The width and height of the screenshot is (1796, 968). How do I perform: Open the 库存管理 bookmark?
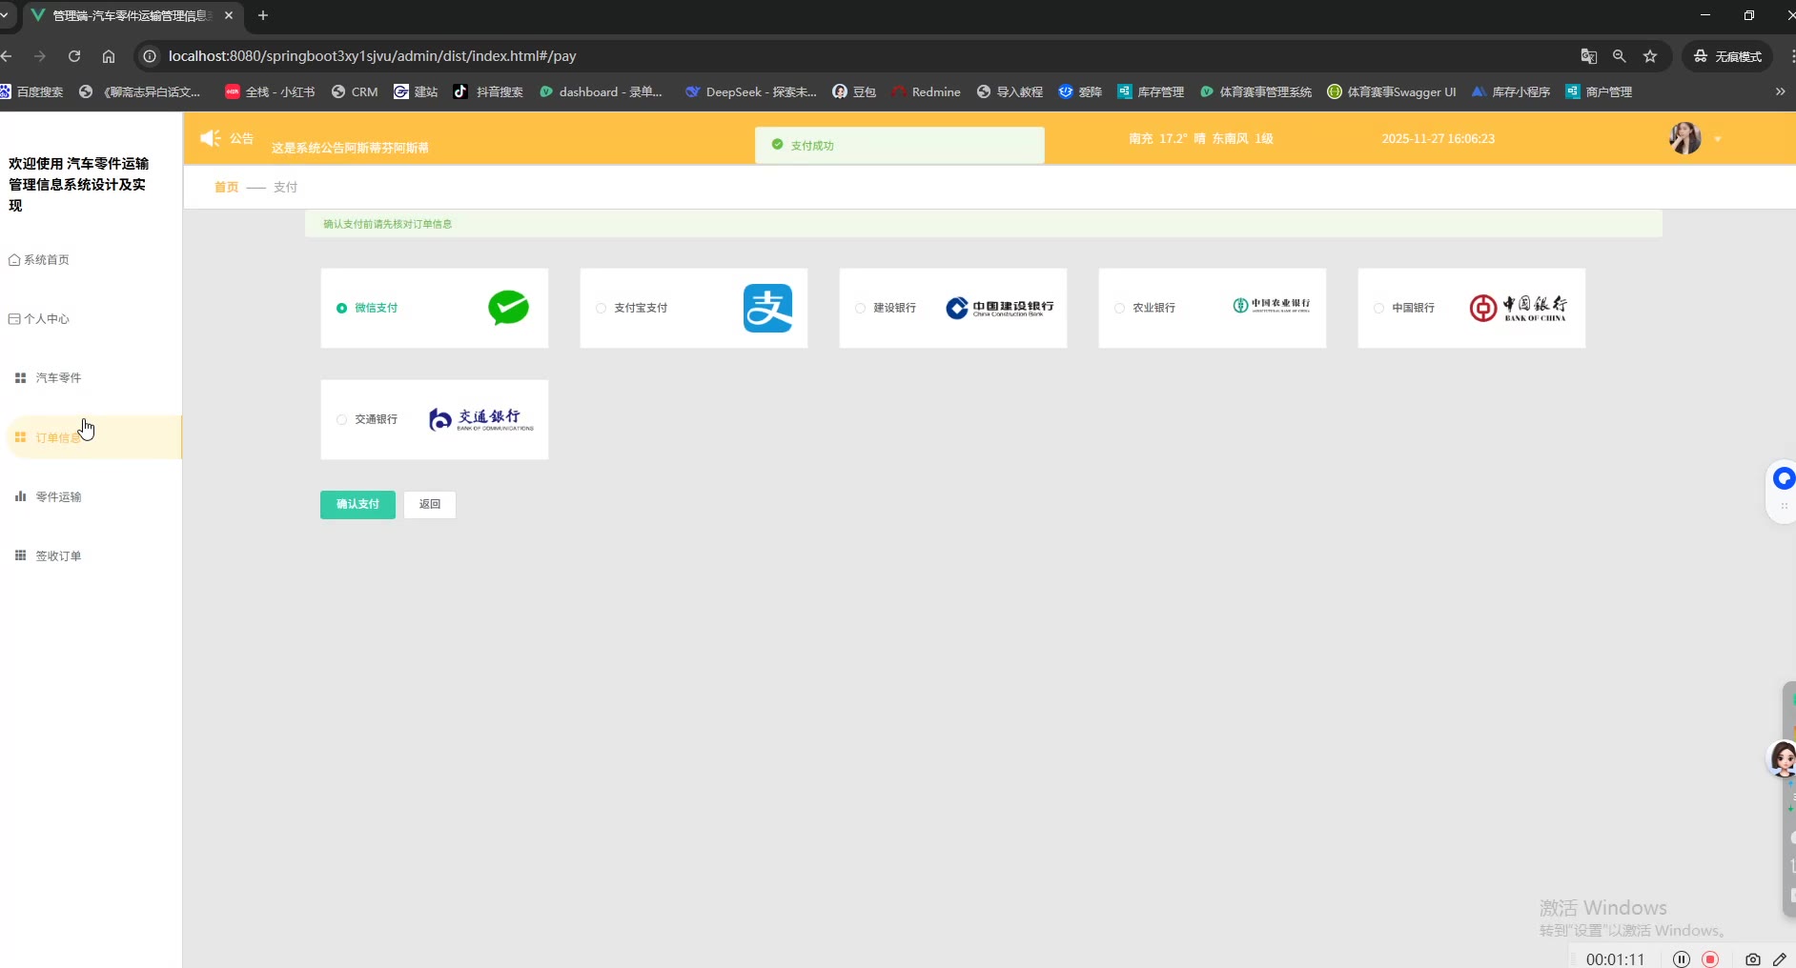1151,91
